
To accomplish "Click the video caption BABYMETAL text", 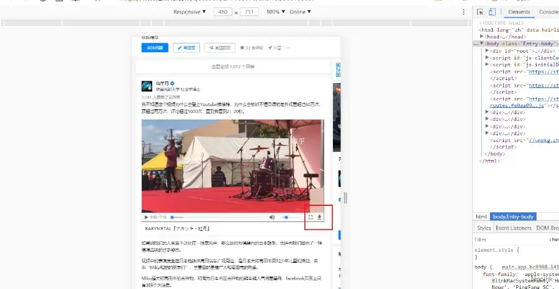I will coord(177,228).
